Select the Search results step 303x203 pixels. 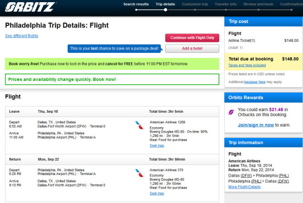coord(136,4)
